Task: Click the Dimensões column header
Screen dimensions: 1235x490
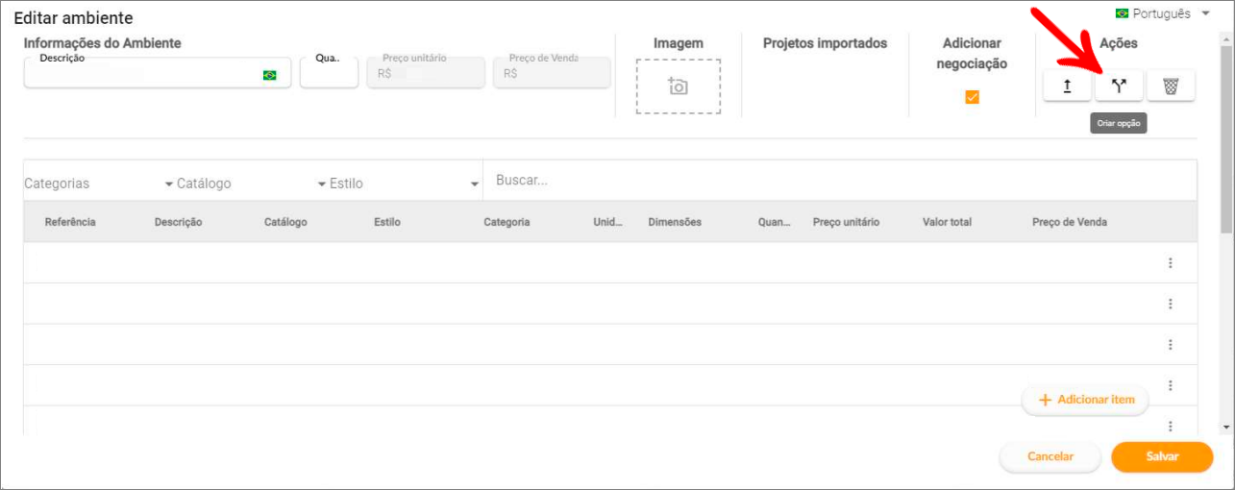Action: (675, 222)
